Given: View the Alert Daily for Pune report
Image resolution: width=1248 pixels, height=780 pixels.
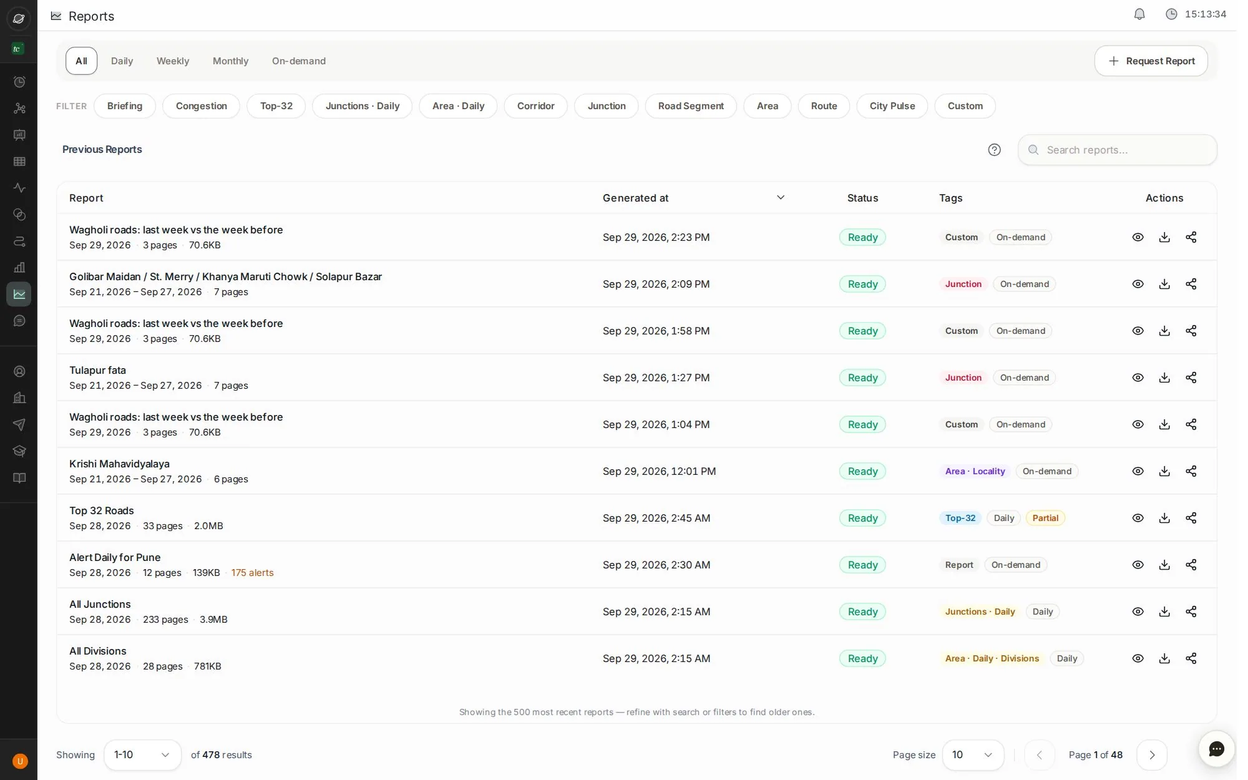Looking at the screenshot, I should (1138, 565).
